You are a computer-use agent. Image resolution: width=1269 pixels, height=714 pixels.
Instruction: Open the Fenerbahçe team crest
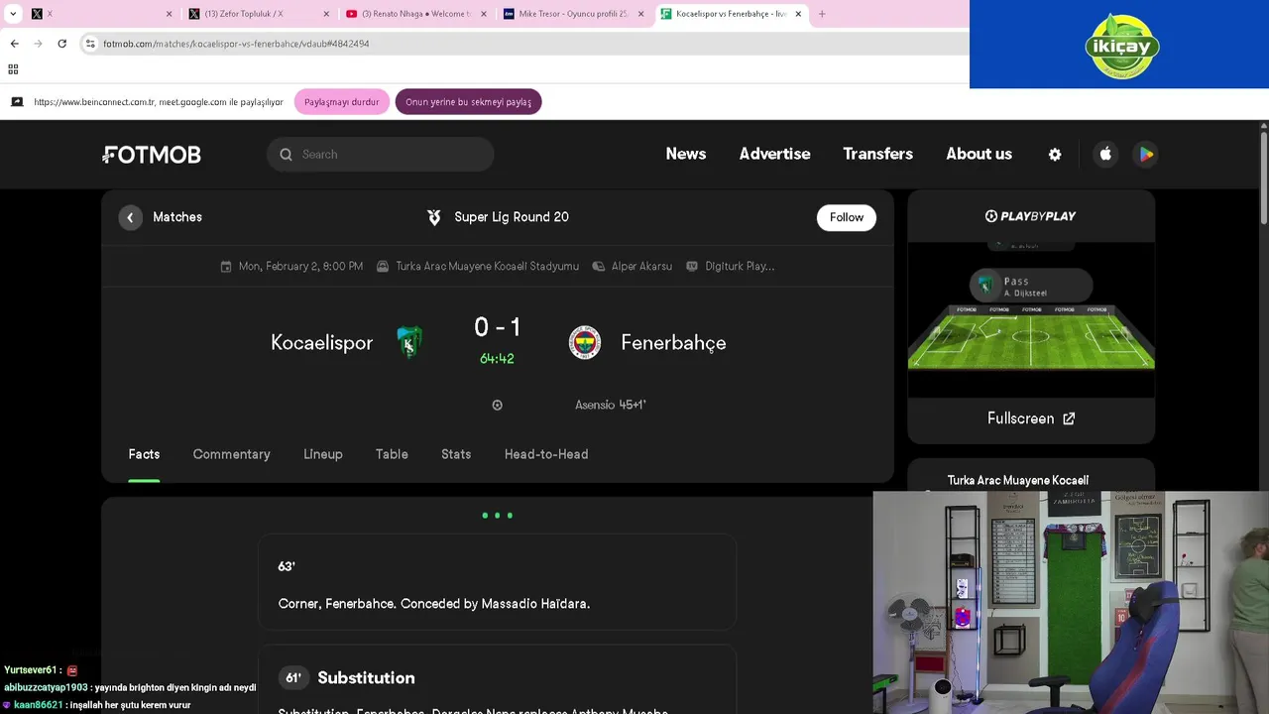(585, 342)
